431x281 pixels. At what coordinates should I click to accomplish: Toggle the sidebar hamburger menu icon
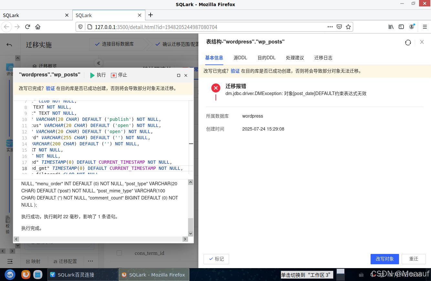(10, 261)
